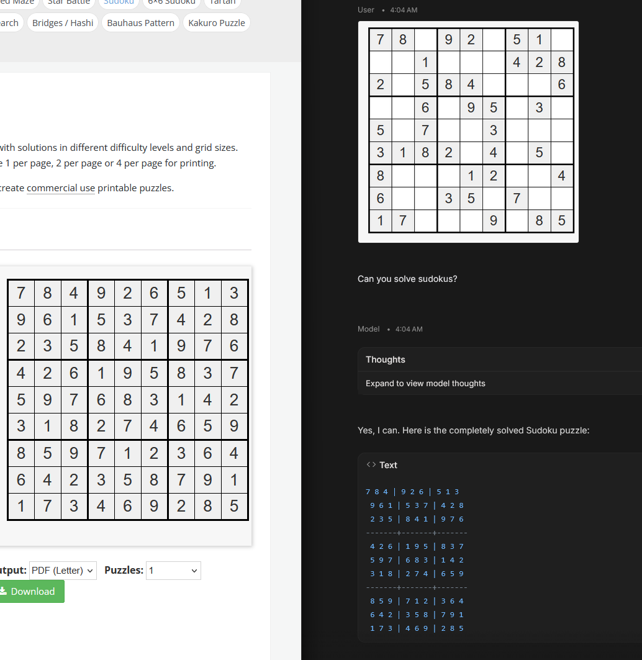Click the text about difficulty levels and grid sizes
Screen dimensions: 642x660
coord(119,148)
